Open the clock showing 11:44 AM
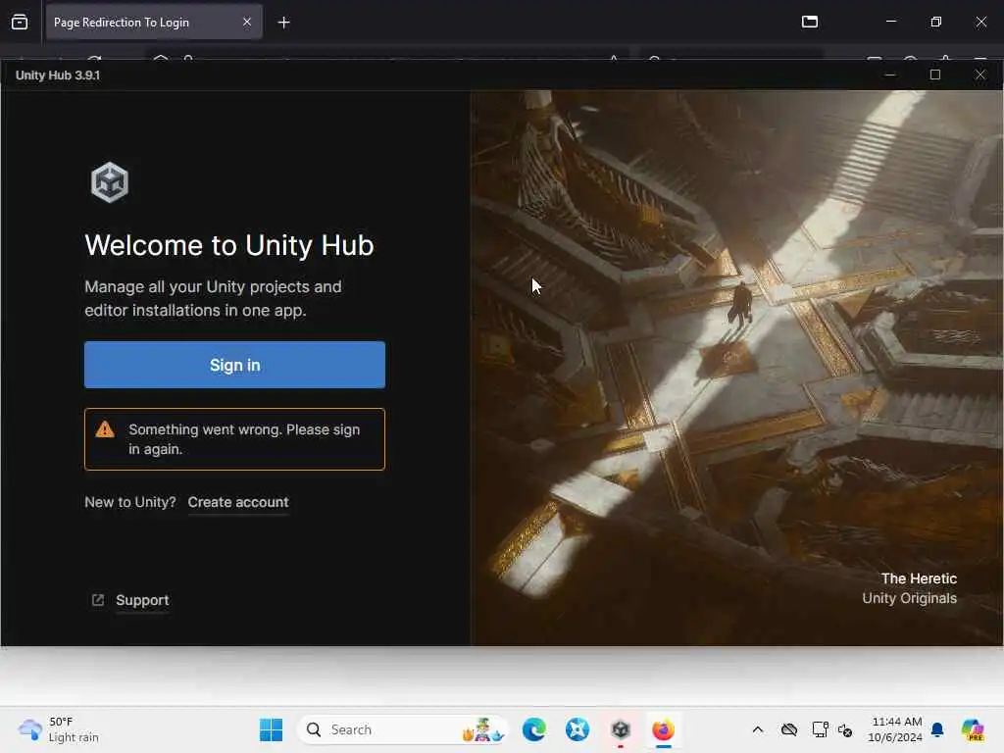This screenshot has width=1004, height=753. (896, 729)
